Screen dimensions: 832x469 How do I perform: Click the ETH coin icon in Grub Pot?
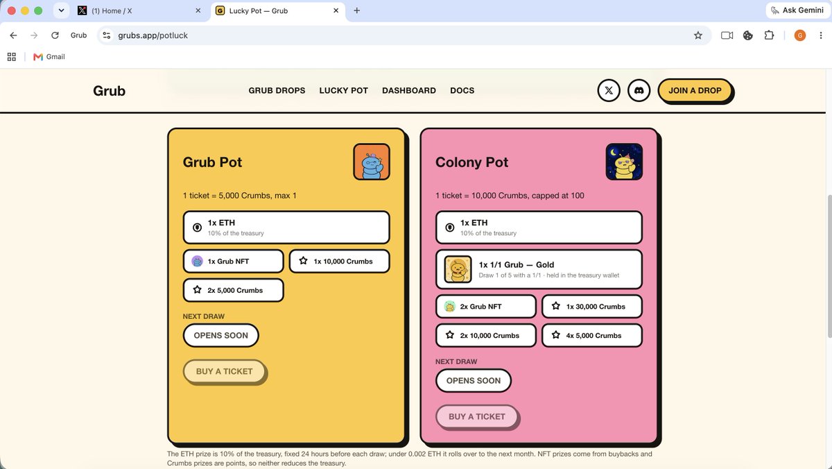[197, 227]
